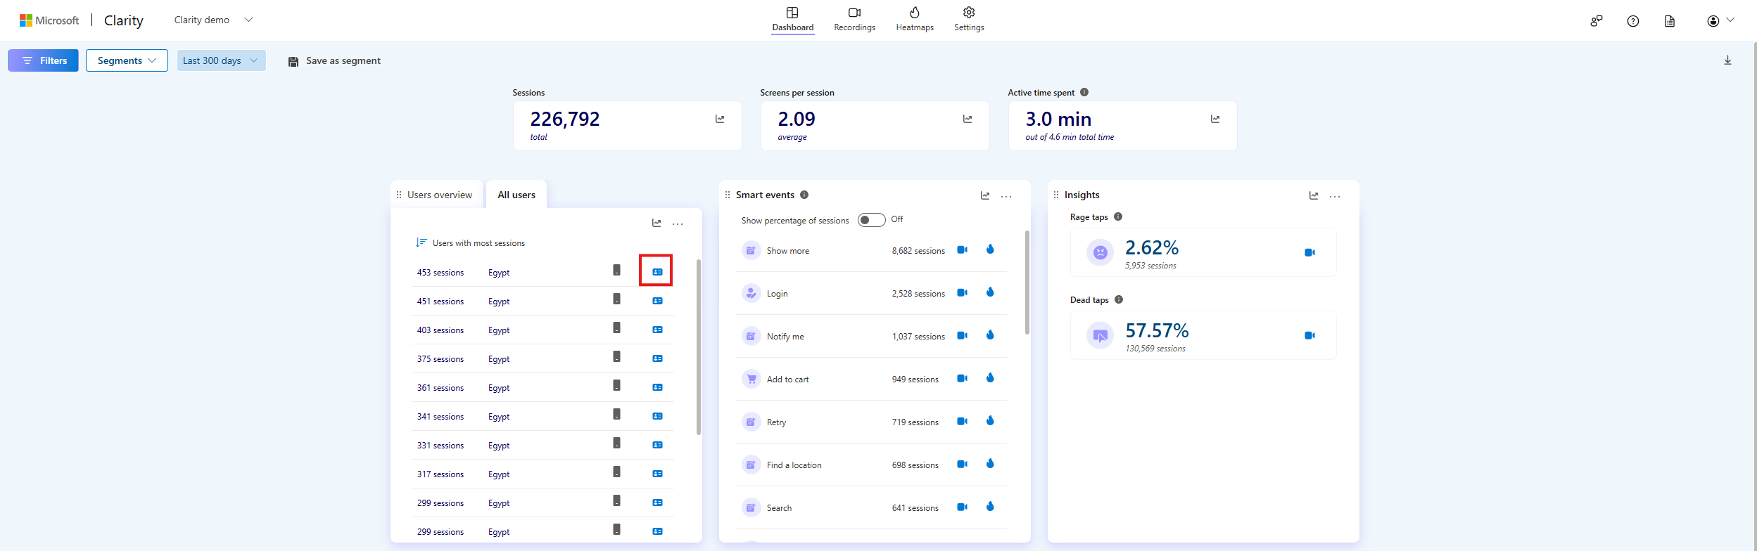Open the Settings tab
Image resolution: width=1757 pixels, height=551 pixels.
(969, 20)
